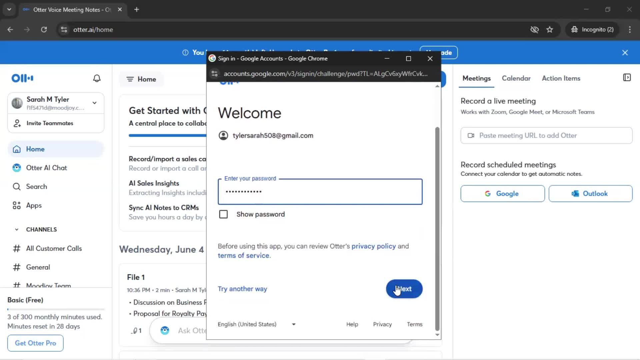640x360 pixels.
Task: Open All Customer Calls channel
Action: [x=54, y=249]
